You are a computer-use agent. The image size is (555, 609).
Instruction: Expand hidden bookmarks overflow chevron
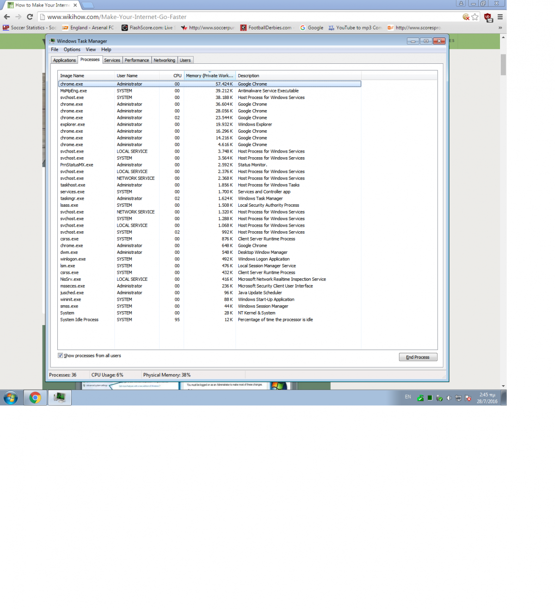click(x=500, y=28)
